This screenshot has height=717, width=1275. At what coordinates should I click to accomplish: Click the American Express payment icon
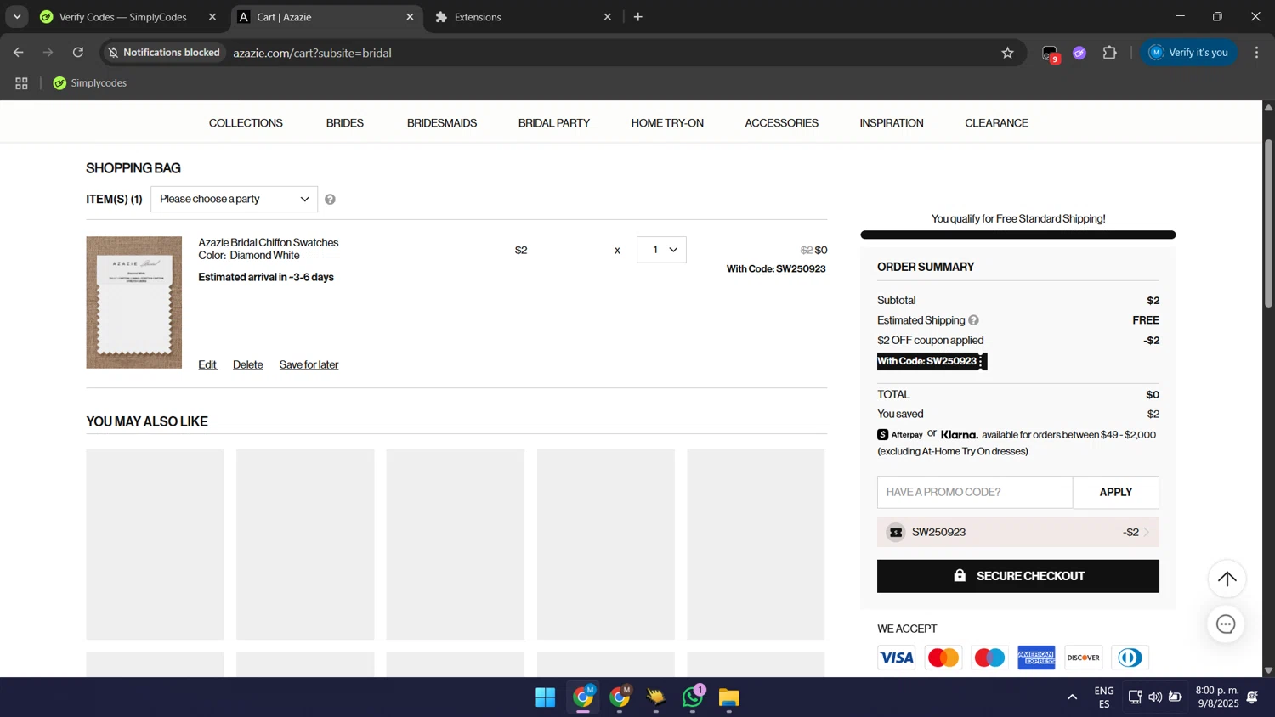1036,658
